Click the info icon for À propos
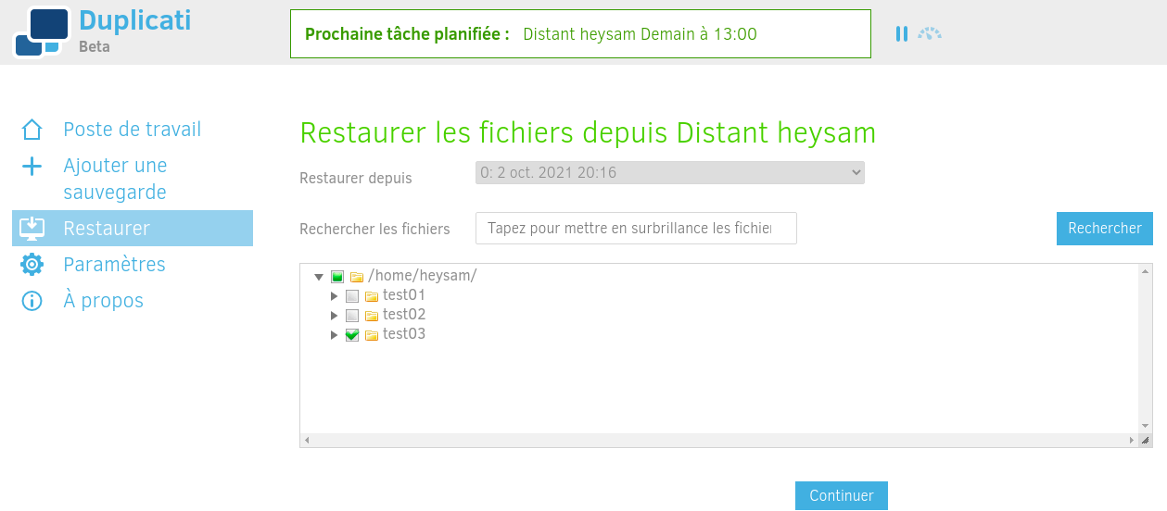1167x511 pixels. coord(32,301)
